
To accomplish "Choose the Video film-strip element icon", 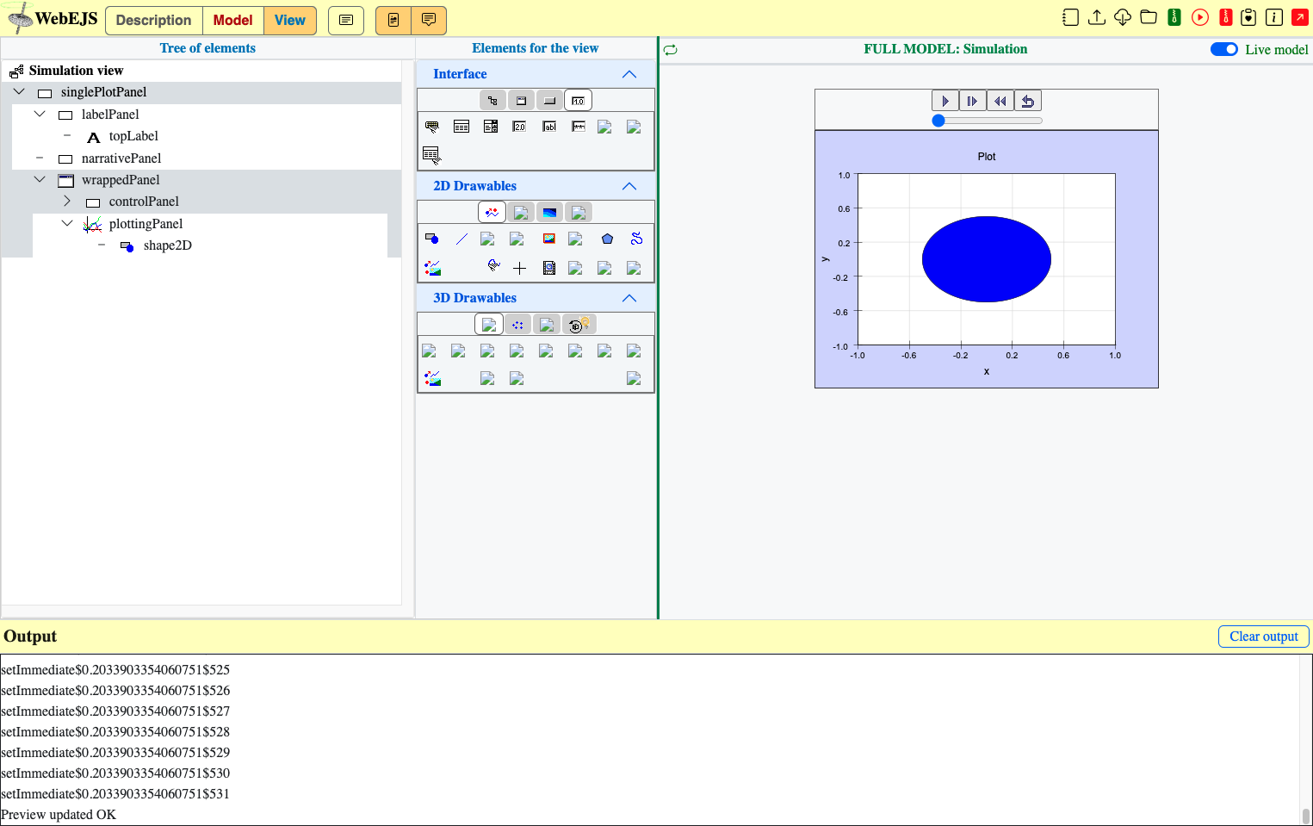I will [548, 268].
